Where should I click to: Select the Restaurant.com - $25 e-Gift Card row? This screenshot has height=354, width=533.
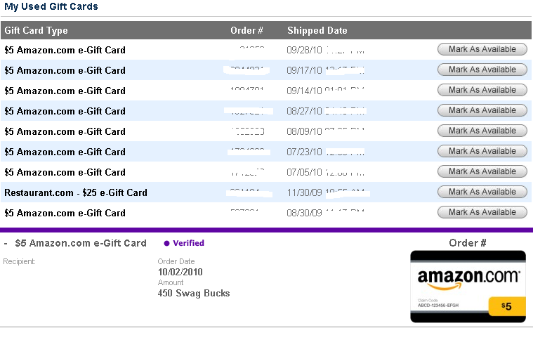pos(266,192)
